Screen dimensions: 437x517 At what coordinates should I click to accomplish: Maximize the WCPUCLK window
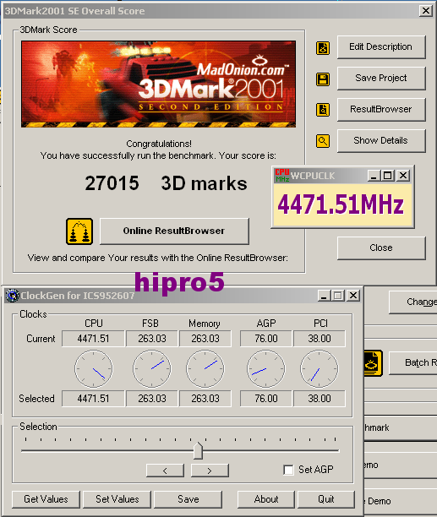click(x=388, y=176)
